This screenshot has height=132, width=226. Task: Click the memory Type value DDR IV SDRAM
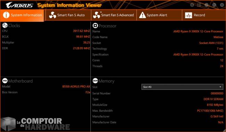tap(213, 99)
